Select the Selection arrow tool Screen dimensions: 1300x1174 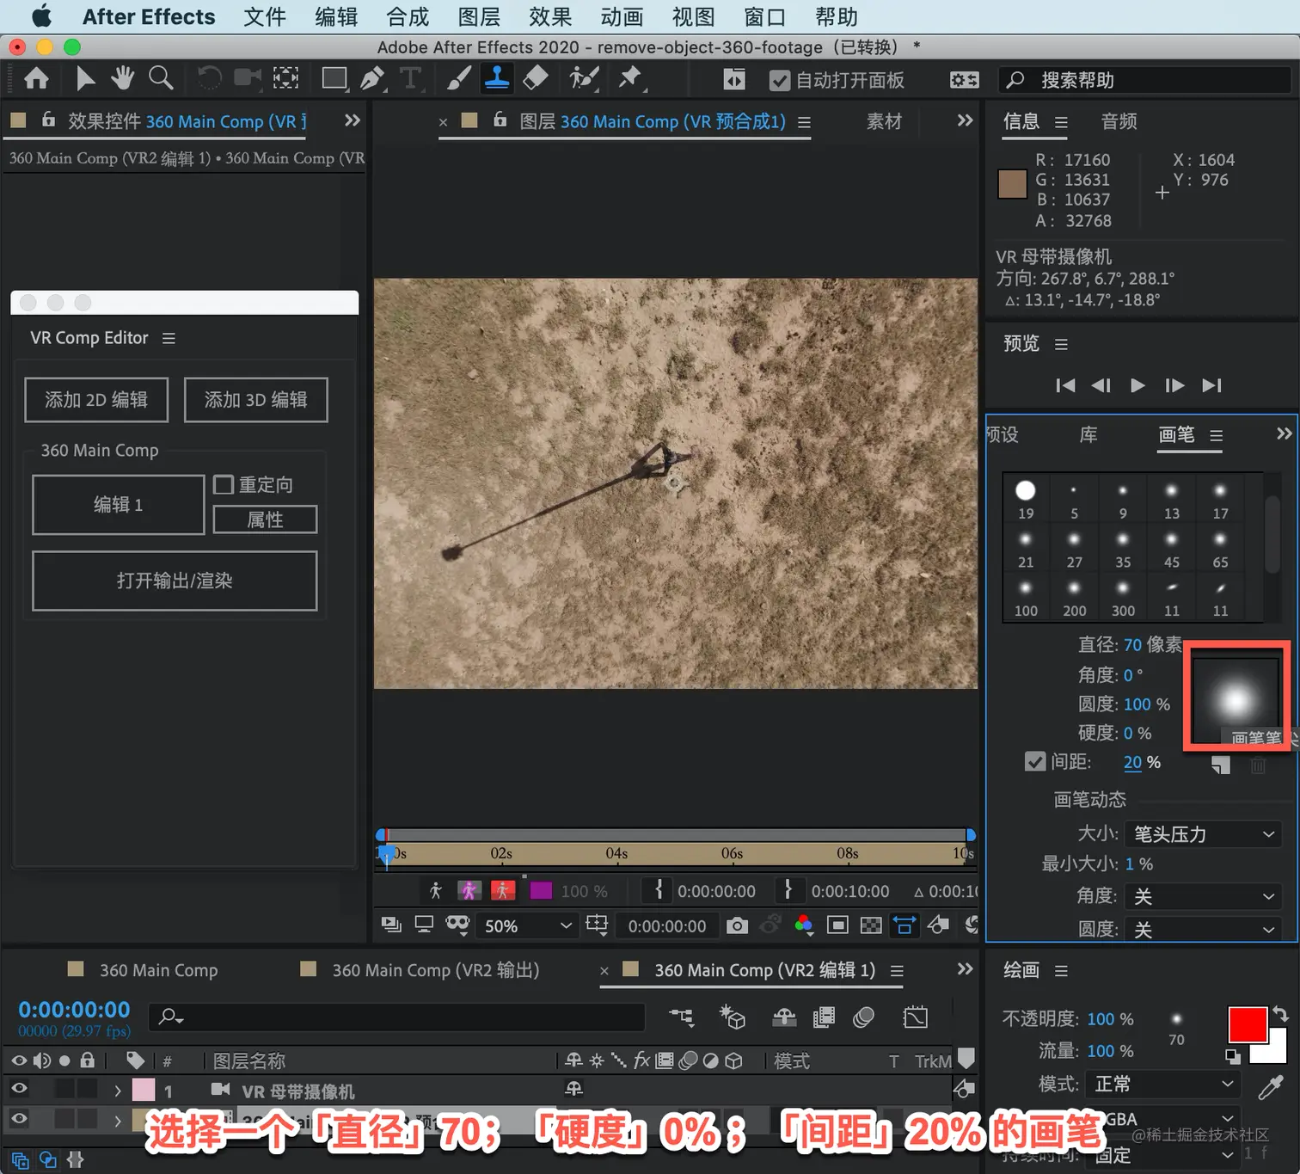(x=84, y=79)
